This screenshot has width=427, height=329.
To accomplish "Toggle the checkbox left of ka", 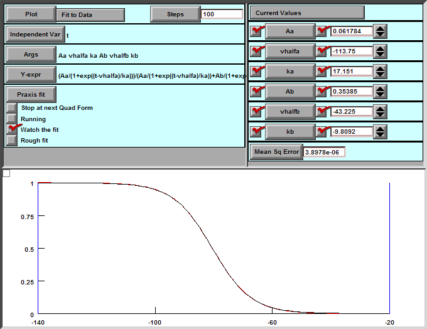I will point(256,72).
